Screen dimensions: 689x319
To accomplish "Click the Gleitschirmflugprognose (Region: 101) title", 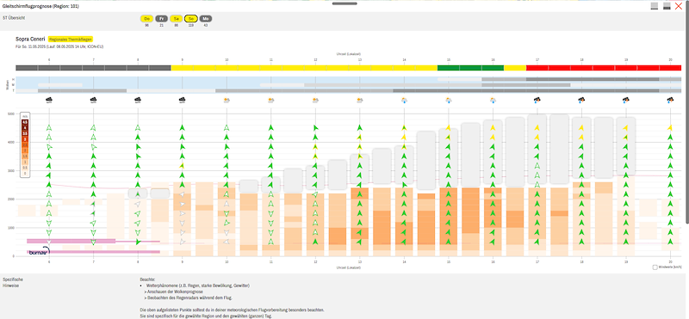I will point(40,6).
